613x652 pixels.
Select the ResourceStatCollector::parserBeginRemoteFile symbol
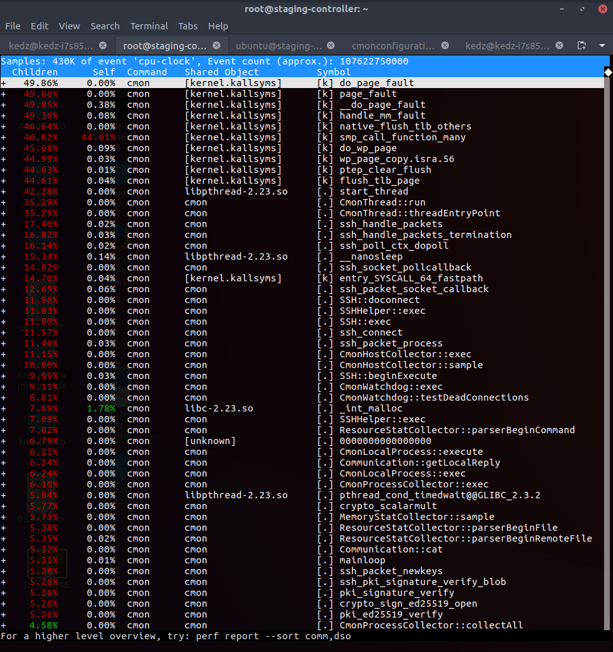tap(465, 539)
